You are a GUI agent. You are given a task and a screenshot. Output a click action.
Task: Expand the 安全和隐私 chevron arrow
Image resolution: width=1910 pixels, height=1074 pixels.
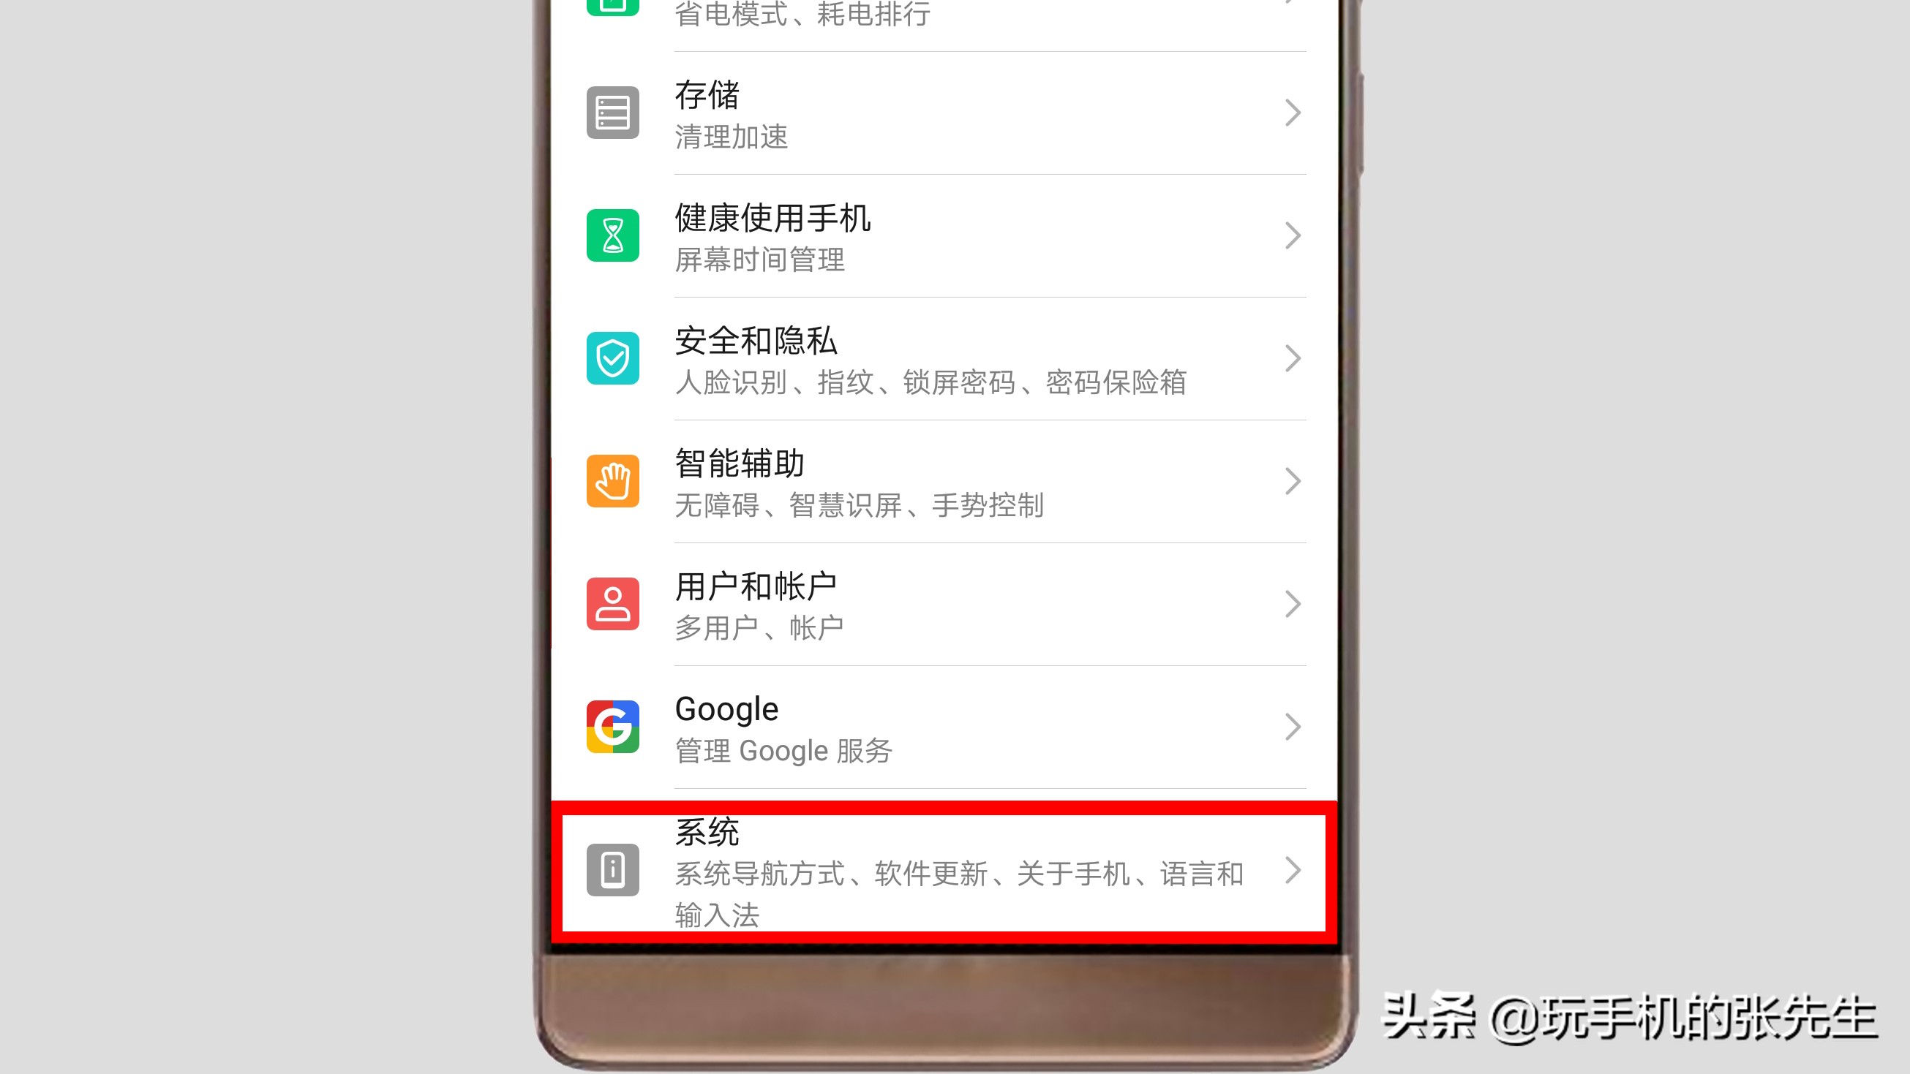(x=1291, y=358)
